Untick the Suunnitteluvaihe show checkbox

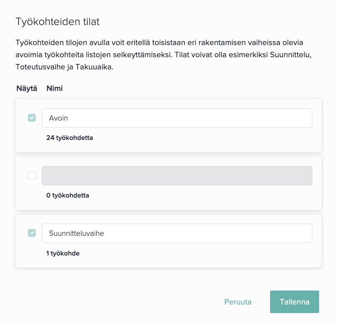coord(32,233)
